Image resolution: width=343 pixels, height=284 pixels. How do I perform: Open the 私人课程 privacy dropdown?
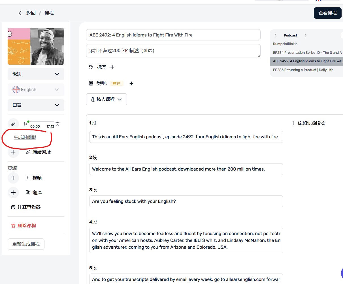pyautogui.click(x=106, y=99)
